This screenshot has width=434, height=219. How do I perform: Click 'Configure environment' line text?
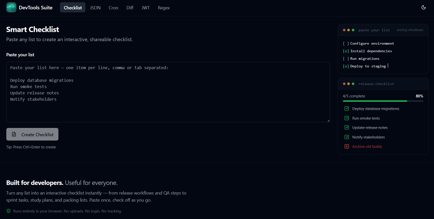click(x=372, y=43)
